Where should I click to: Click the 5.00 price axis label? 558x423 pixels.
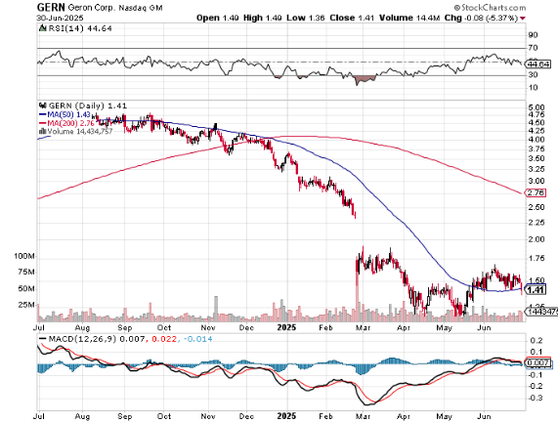pyautogui.click(x=537, y=107)
